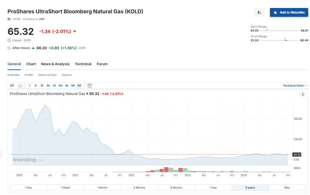This screenshot has height=195, width=310.
Task: Open the Technical Chart link
Action: pos(294,85)
